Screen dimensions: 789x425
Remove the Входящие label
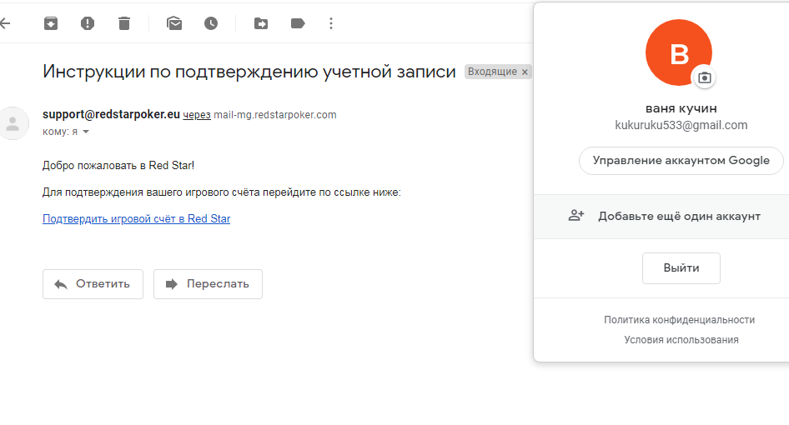click(x=525, y=72)
